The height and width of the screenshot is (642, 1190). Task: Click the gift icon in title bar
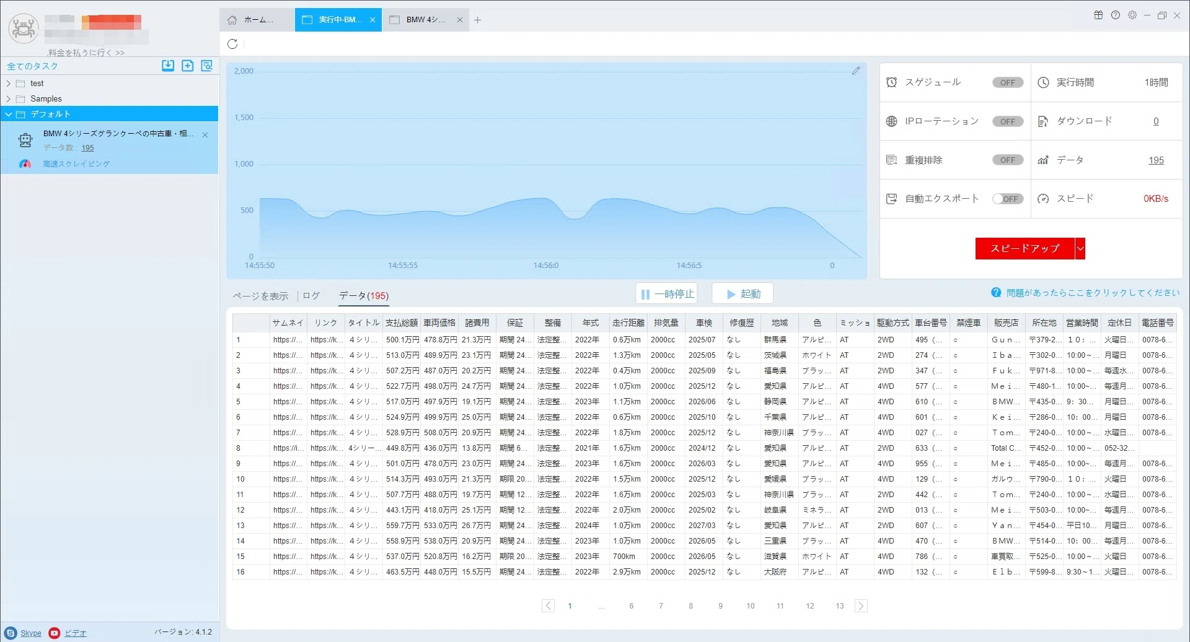pos(1098,15)
